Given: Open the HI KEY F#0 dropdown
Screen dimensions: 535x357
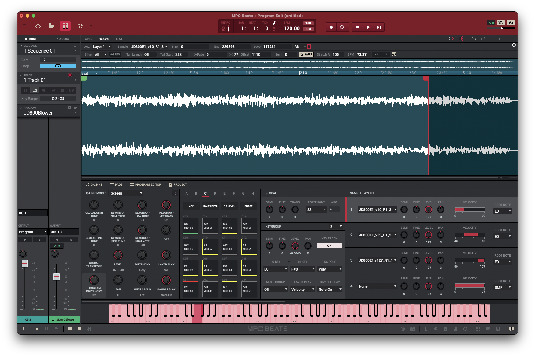Looking at the screenshot, I should pyautogui.click(x=303, y=269).
